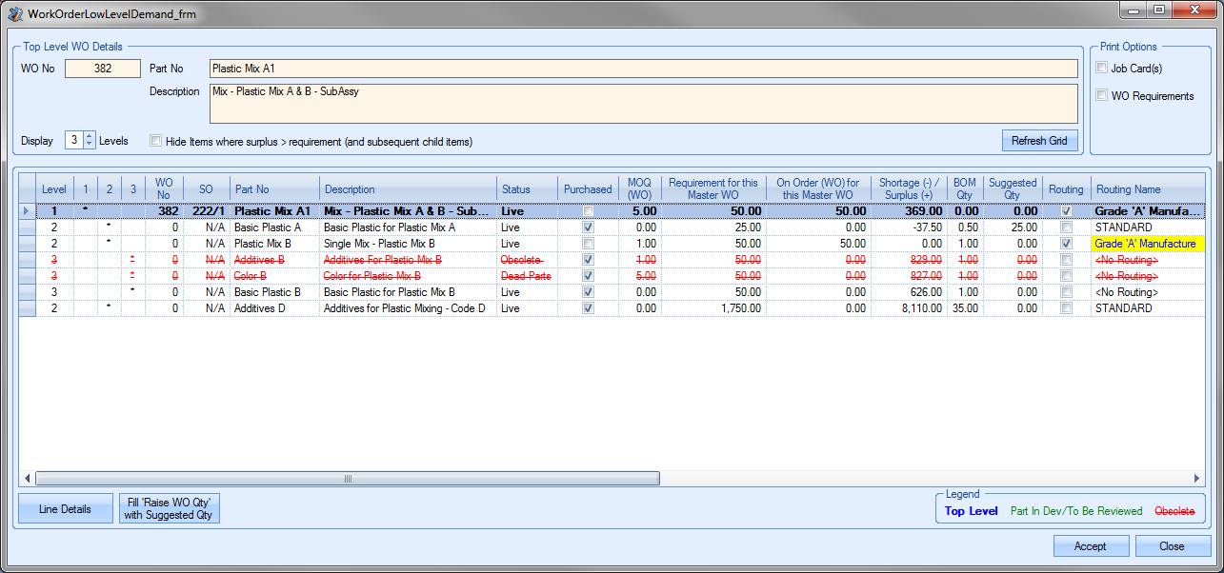
Task: Toggle Purchased checkbox for Basic Plastic A
Action: pos(588,227)
